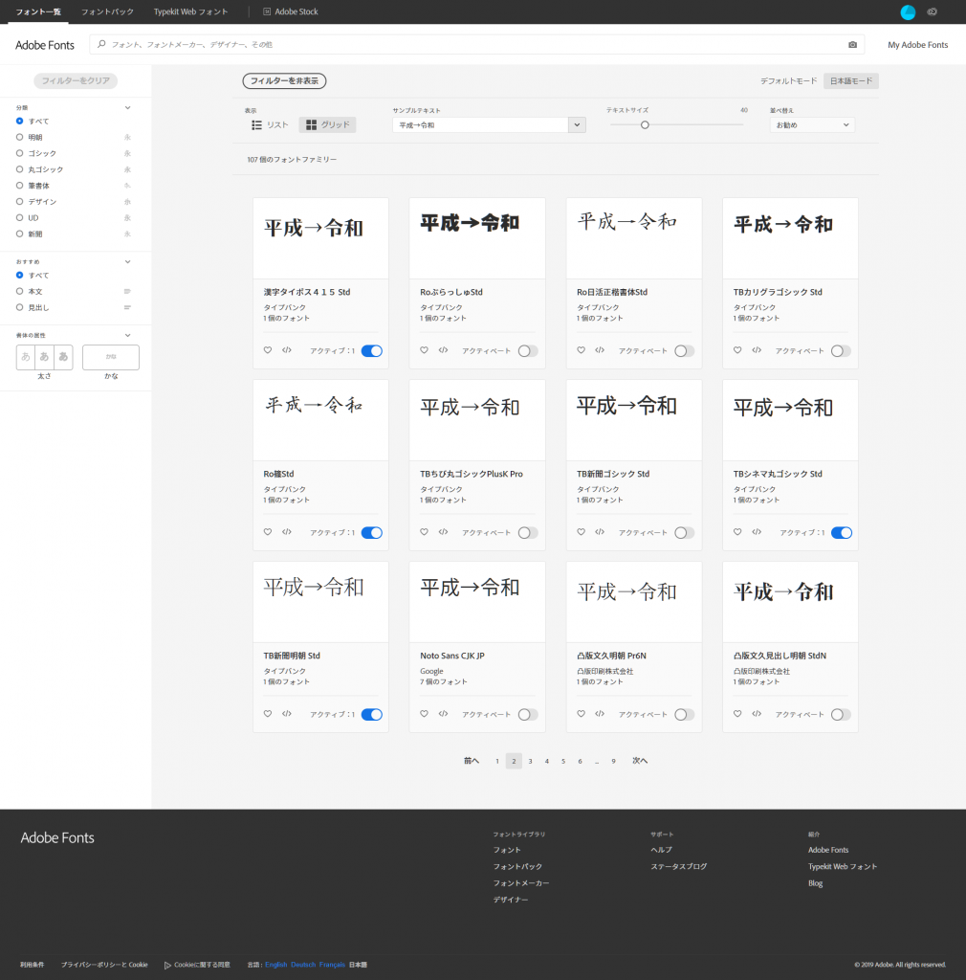Favorite the Roぶらっしゅ Std font with heart
Image resolution: width=966 pixels, height=980 pixels.
click(x=424, y=350)
